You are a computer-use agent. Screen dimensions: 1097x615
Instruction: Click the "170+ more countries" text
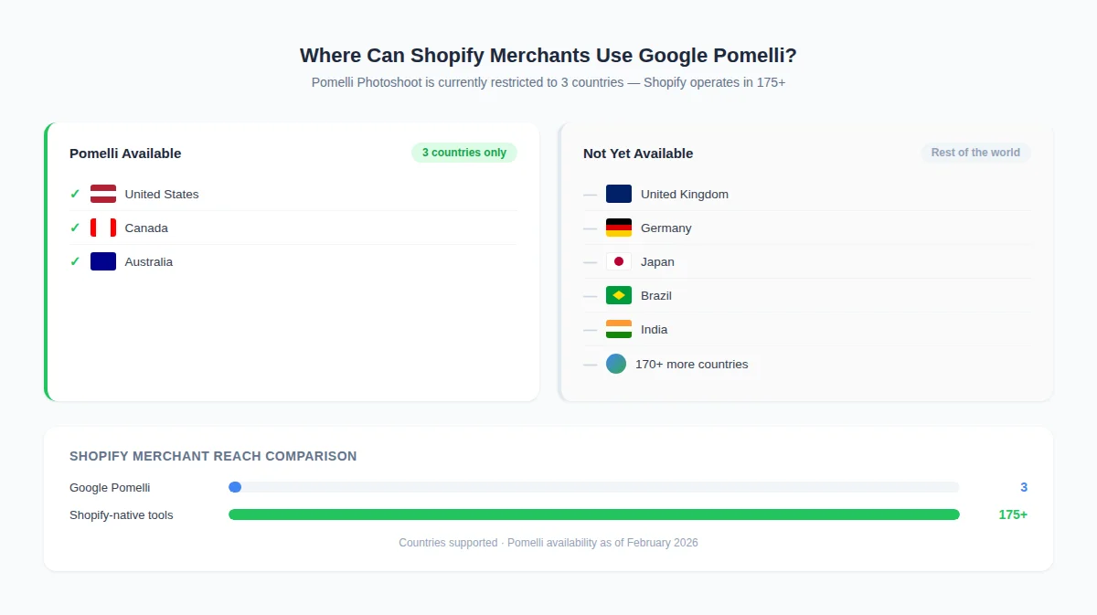pos(691,364)
